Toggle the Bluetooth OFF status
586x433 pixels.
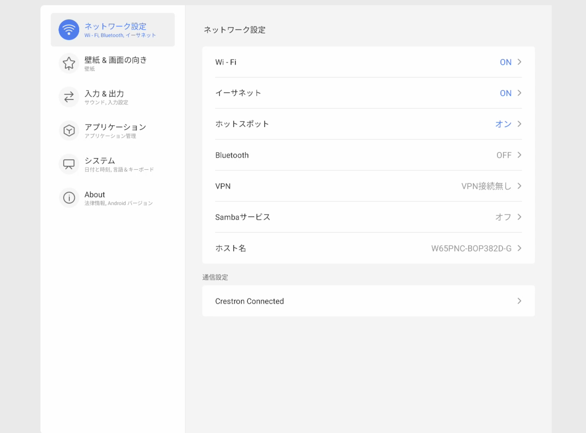click(504, 155)
